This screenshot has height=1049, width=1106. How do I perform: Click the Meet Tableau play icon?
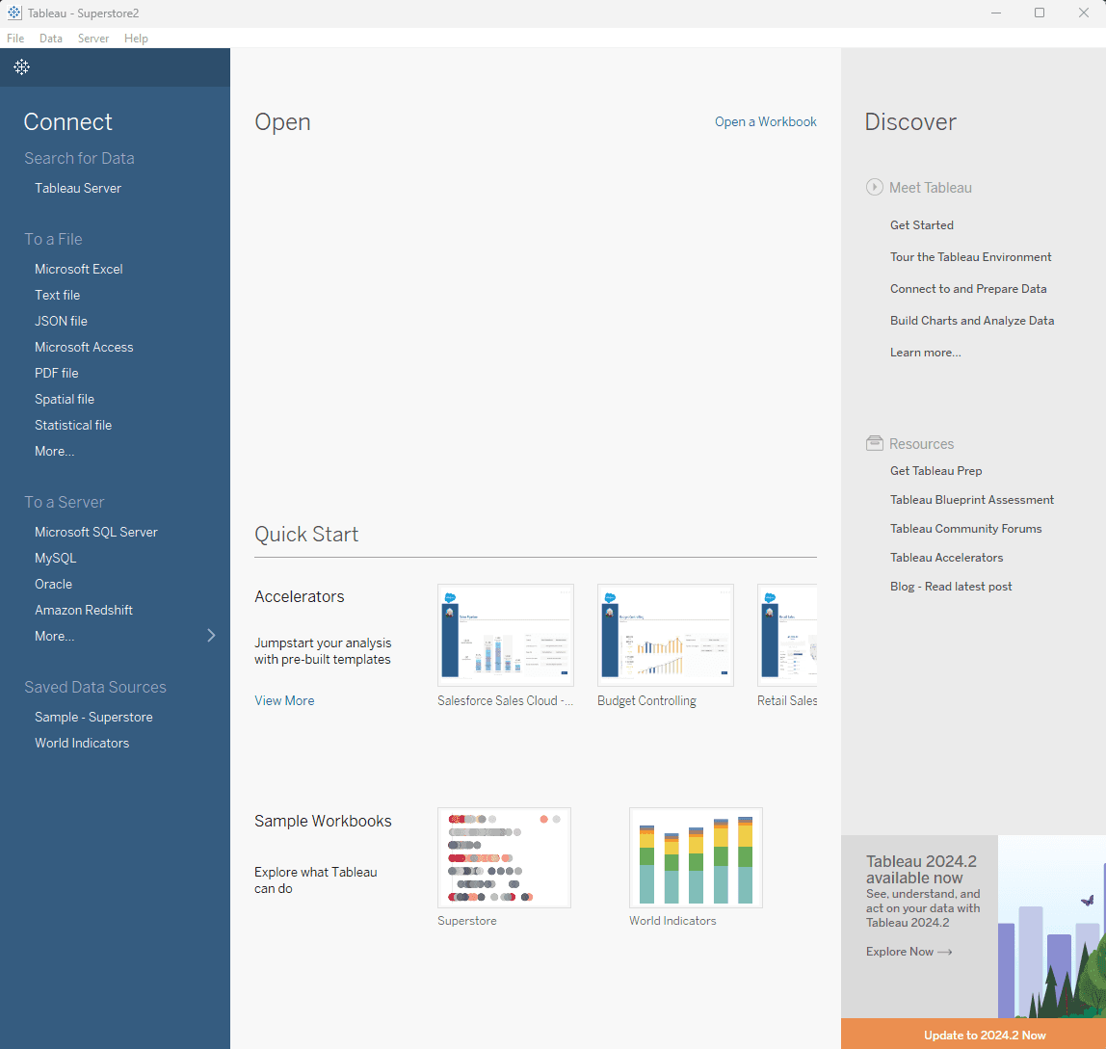tap(874, 187)
